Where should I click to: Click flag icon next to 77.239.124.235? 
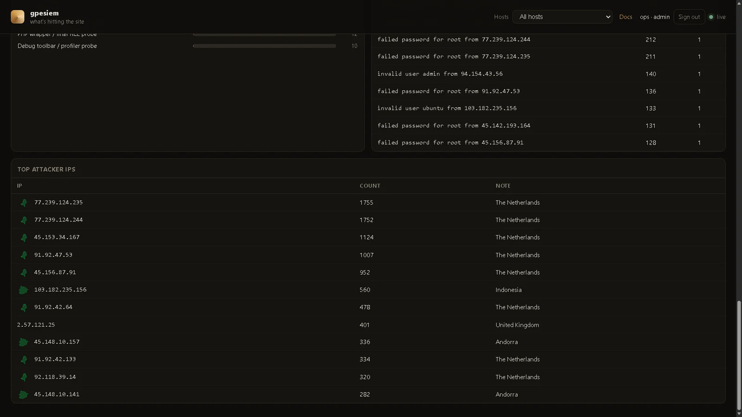[24, 203]
